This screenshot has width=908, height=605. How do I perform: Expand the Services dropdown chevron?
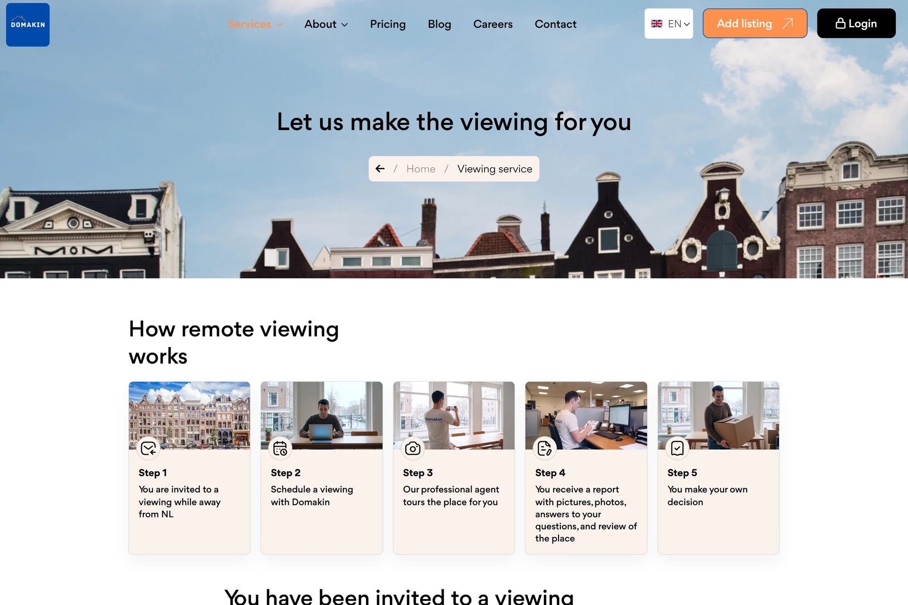click(x=279, y=25)
